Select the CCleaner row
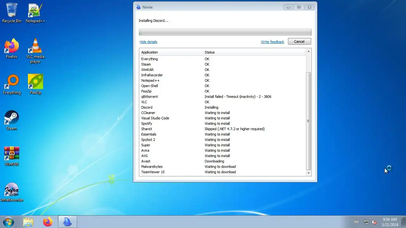Screen dimensions: 406x228 [x=222, y=113]
